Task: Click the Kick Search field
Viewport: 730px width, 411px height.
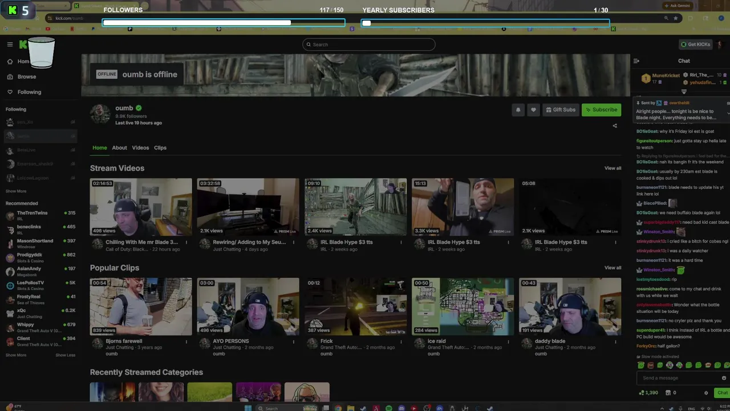Action: pos(369,45)
